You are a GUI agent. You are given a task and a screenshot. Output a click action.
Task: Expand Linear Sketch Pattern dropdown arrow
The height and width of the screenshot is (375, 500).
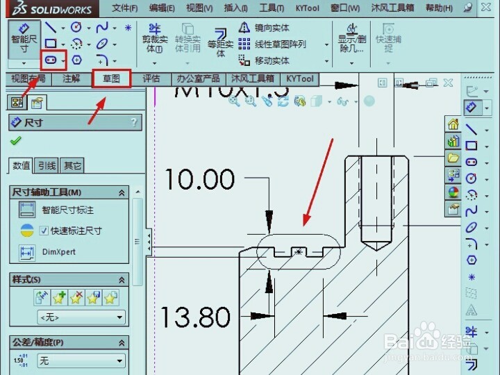[x=326, y=44]
